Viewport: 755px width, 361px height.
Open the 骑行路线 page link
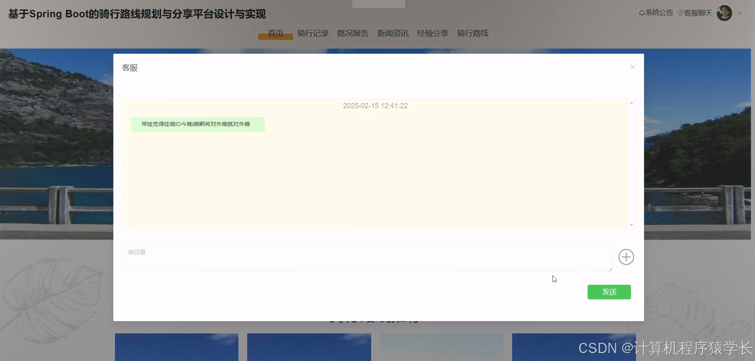point(473,34)
